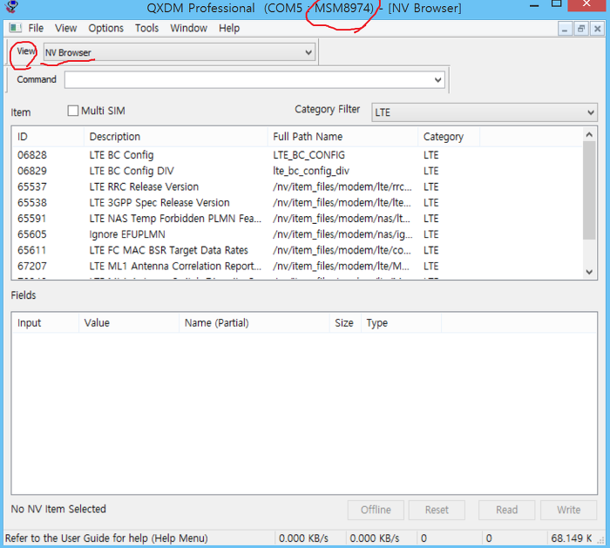Open the Category Filter LTE dropdown
The height and width of the screenshot is (548, 610).
[x=485, y=112]
